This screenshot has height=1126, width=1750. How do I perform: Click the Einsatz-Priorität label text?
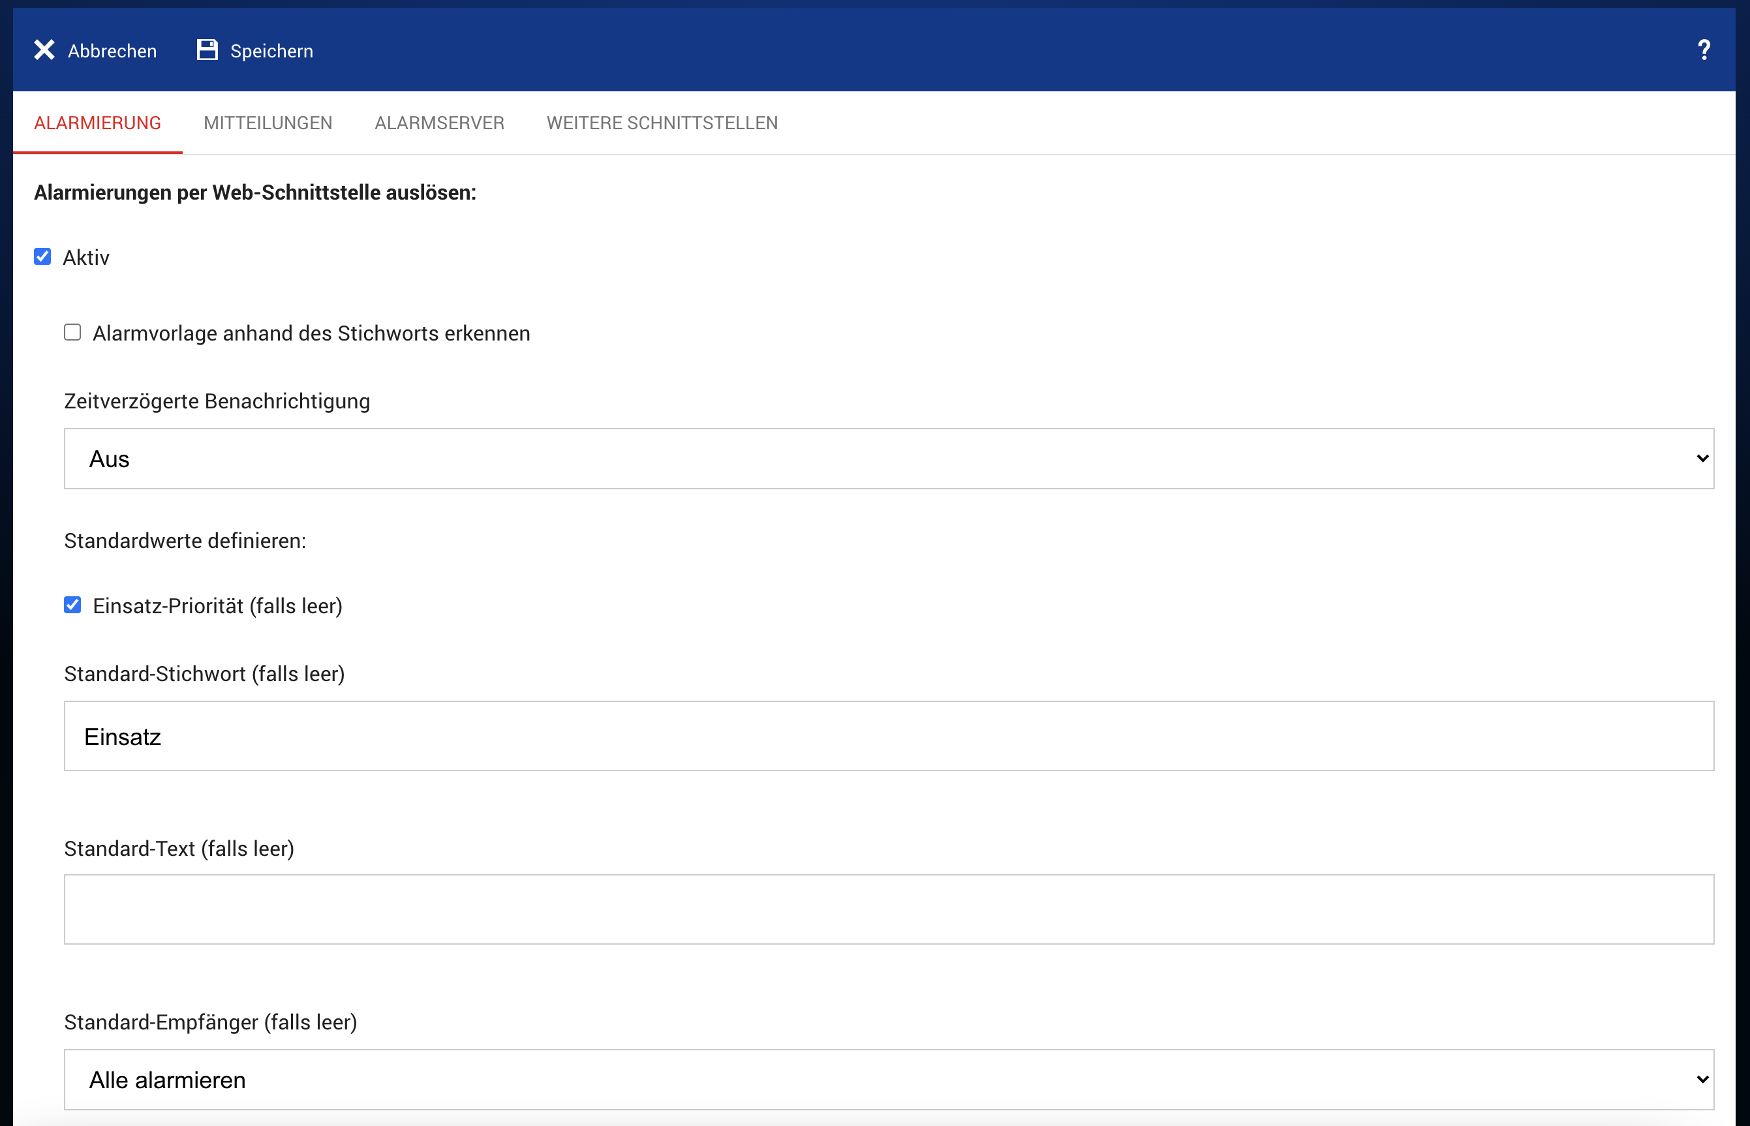click(217, 606)
